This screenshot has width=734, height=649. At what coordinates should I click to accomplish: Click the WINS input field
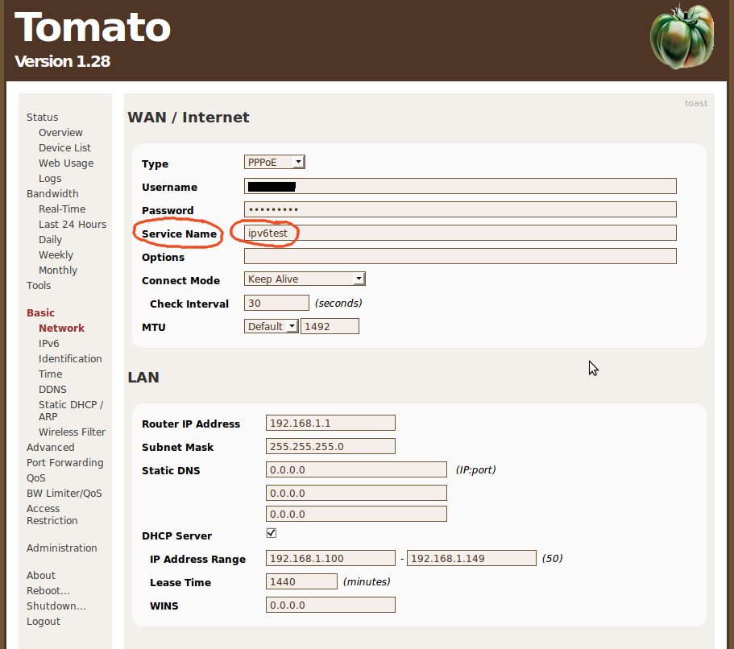coord(330,605)
